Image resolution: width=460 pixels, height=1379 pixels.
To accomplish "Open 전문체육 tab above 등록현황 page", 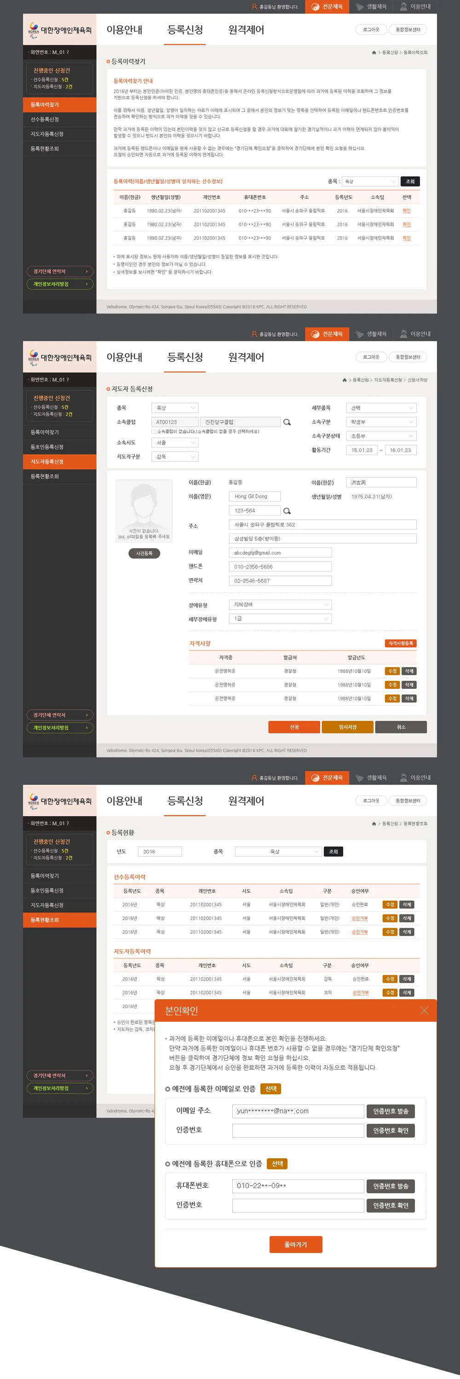I will coord(327,778).
